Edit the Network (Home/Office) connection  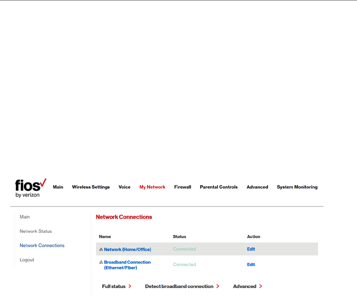(251, 249)
